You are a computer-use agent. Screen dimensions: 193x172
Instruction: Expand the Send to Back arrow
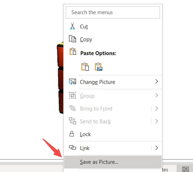[x=156, y=121]
